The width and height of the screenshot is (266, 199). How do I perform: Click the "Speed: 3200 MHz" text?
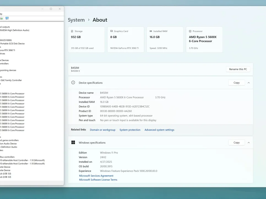click(158, 48)
